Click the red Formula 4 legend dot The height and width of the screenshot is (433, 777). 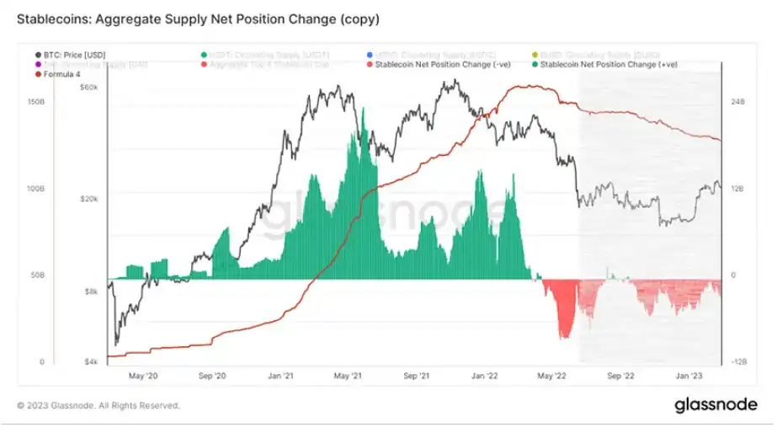tap(38, 74)
